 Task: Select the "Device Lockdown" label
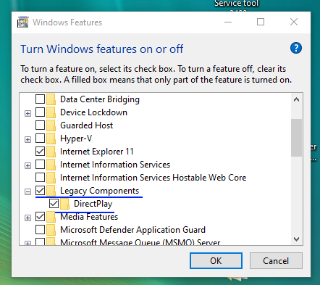pos(93,112)
